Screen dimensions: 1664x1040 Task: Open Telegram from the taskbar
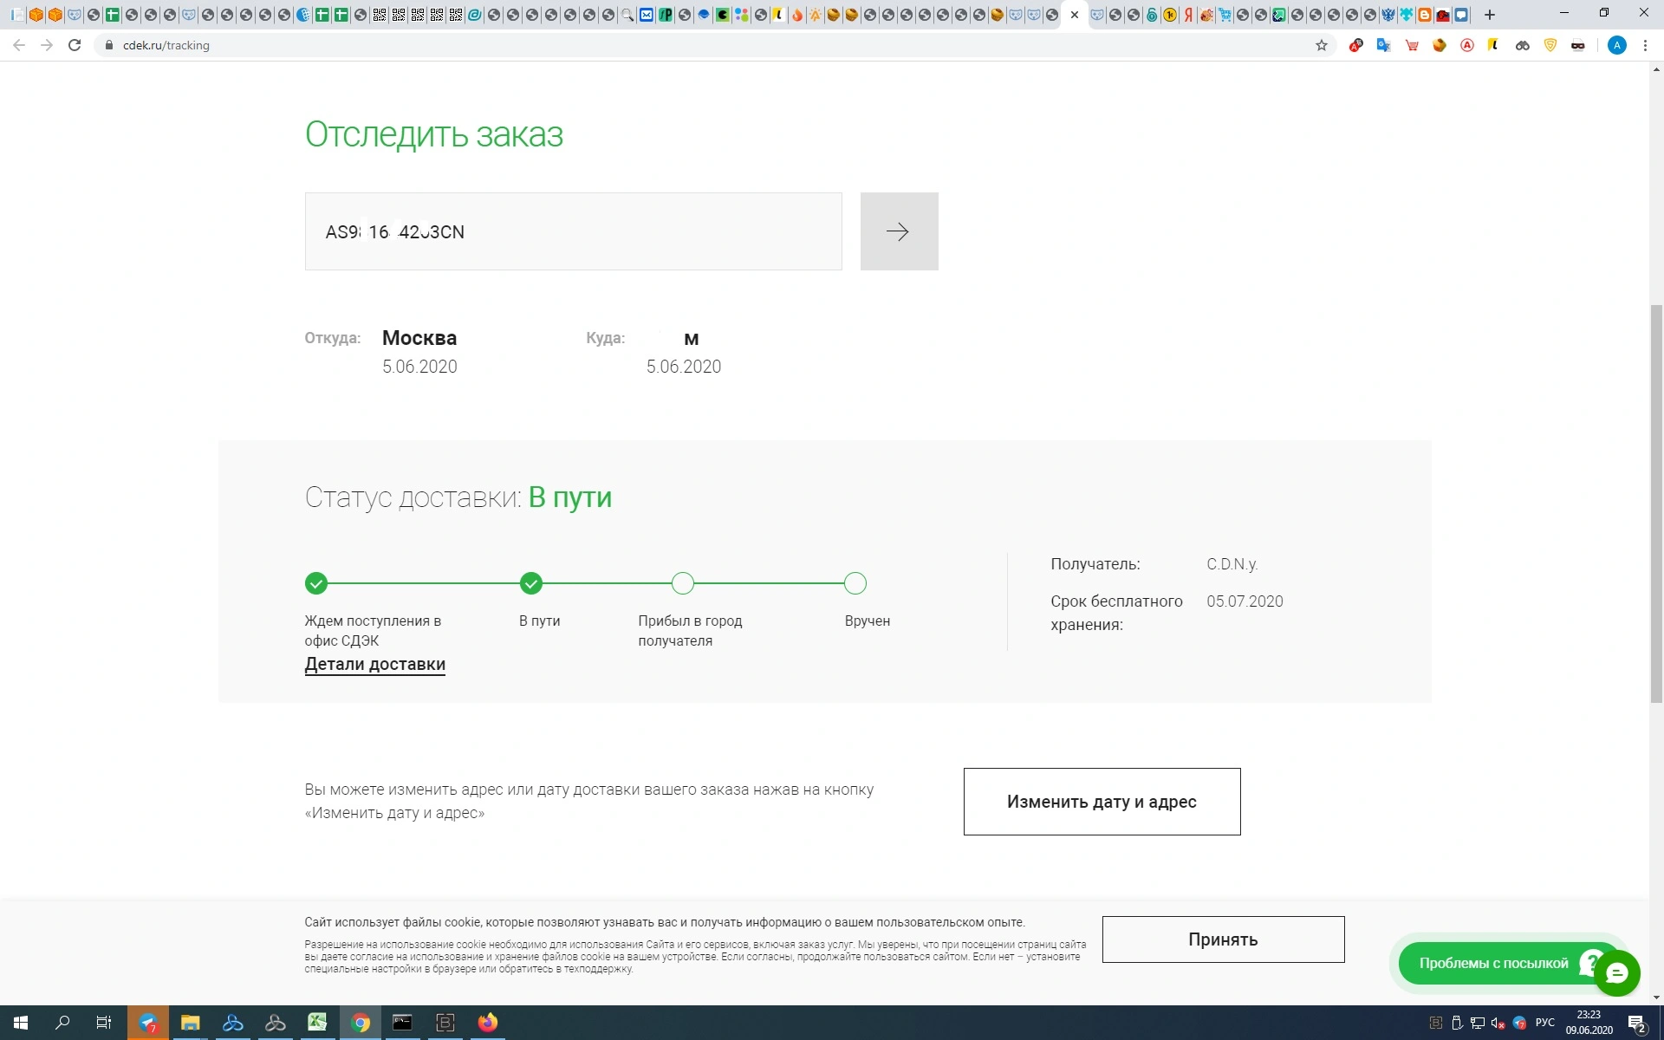click(x=148, y=1023)
